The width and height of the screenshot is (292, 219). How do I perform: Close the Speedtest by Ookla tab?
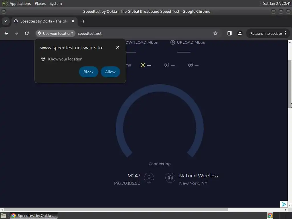point(73,21)
